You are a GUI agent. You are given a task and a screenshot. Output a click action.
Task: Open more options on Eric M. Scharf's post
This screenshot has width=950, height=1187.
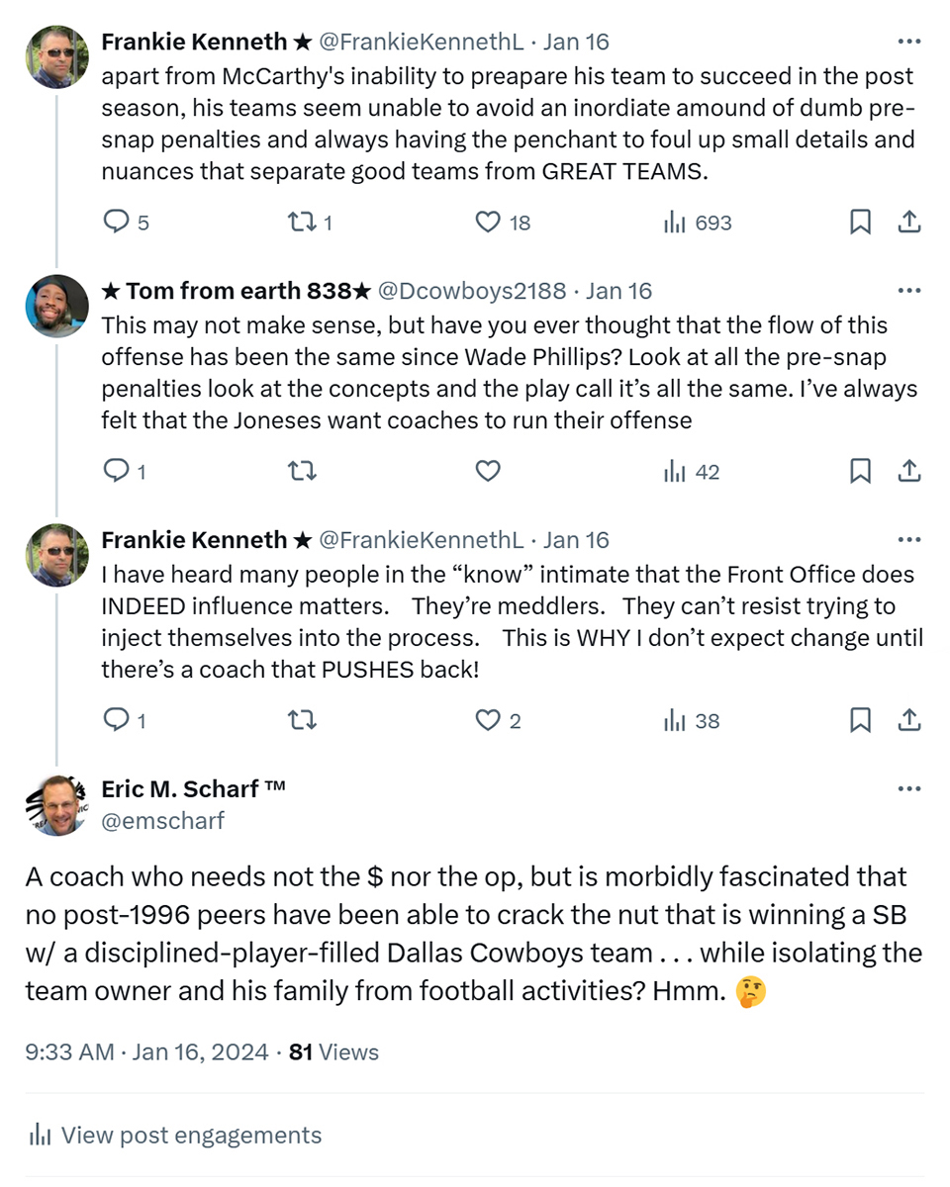(908, 789)
